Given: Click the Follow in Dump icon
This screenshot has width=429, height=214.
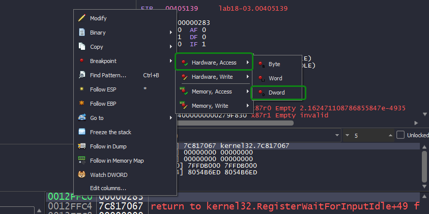Looking at the screenshot, I should pyautogui.click(x=81, y=146).
